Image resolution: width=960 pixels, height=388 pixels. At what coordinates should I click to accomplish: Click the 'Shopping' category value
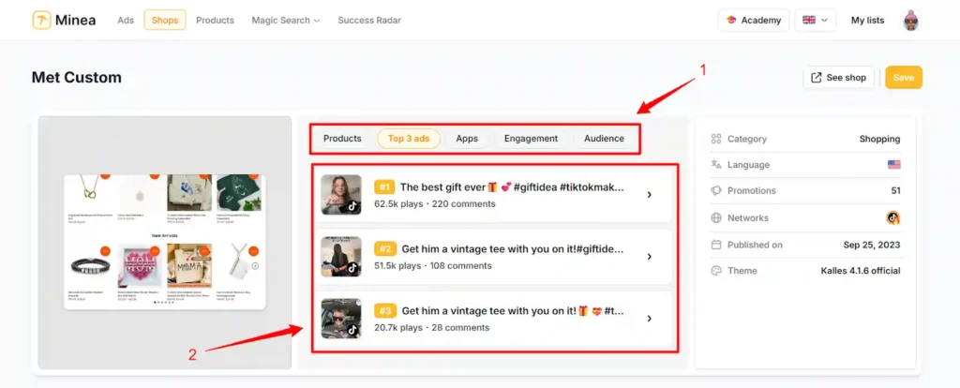click(879, 139)
